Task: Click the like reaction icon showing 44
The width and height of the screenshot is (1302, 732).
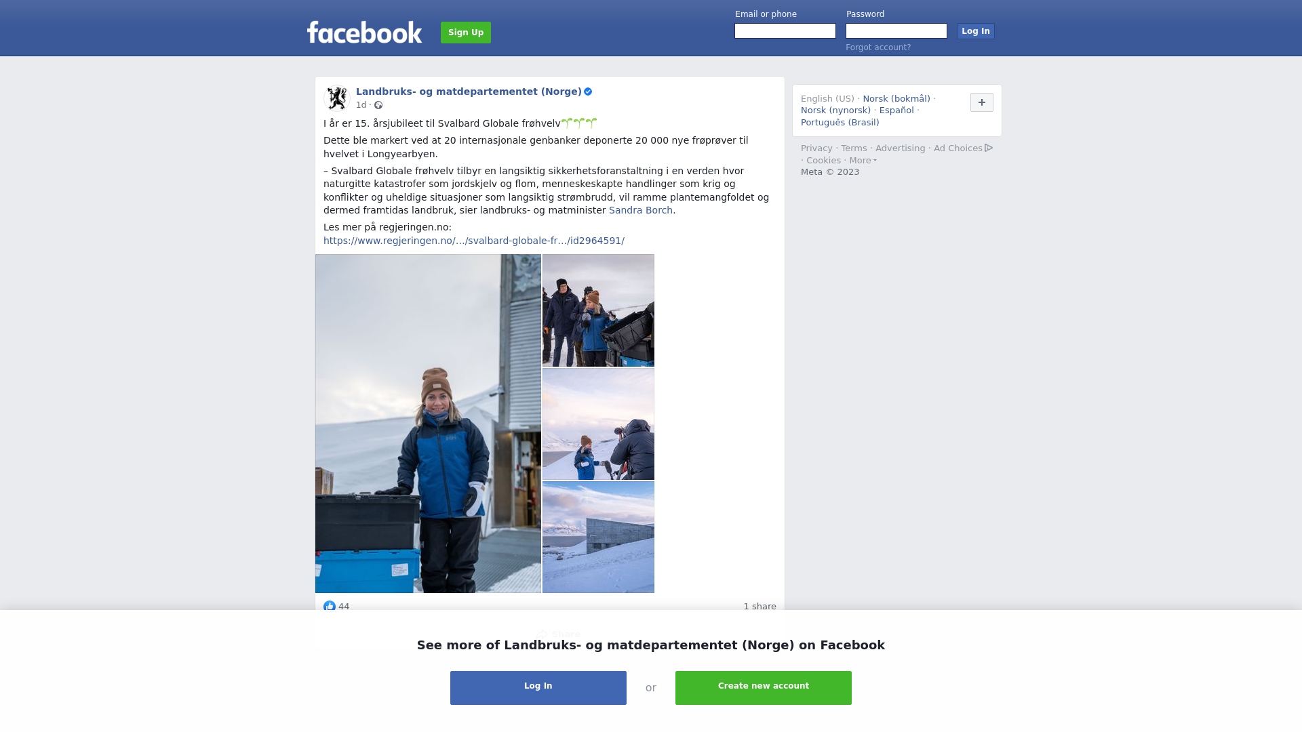Action: point(330,607)
